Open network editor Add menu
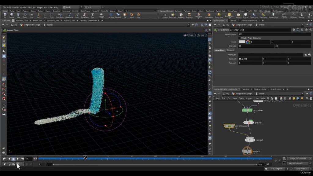 [x=218, y=98]
